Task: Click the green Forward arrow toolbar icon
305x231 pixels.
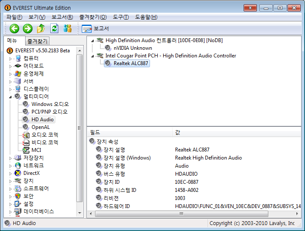Action: coord(28,29)
